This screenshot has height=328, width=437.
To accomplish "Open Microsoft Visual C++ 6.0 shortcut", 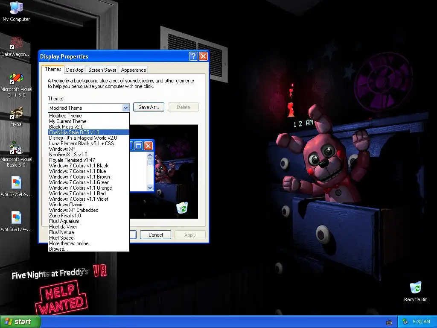I will [16, 85].
